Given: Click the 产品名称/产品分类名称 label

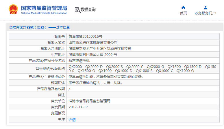Looking at the screenshot, I should click(47, 61).
